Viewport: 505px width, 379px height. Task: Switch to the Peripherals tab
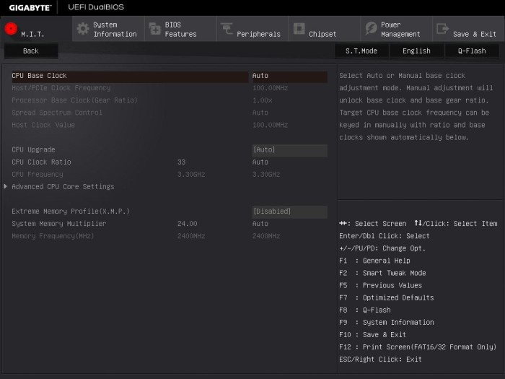252,29
